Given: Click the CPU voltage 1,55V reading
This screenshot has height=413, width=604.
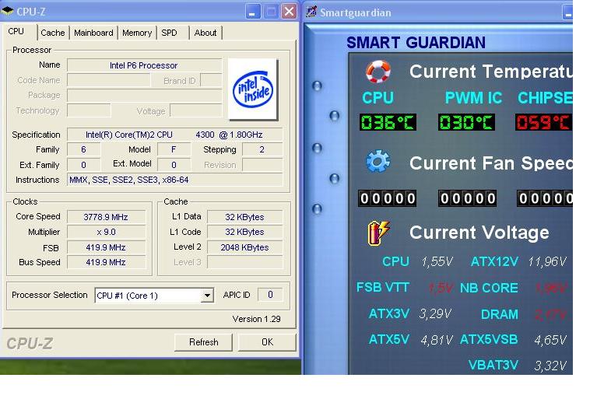Looking at the screenshot, I should coord(437,262).
